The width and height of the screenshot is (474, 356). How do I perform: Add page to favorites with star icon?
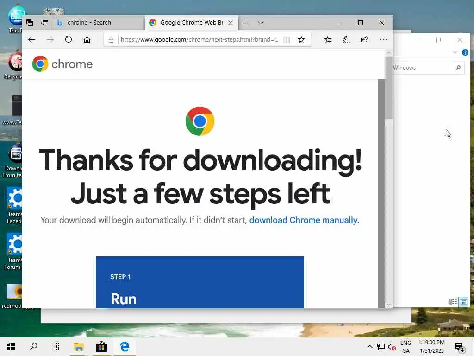point(301,40)
